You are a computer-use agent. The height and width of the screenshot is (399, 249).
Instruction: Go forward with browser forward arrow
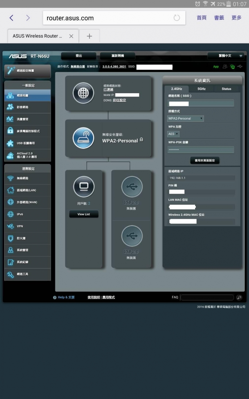click(28, 18)
